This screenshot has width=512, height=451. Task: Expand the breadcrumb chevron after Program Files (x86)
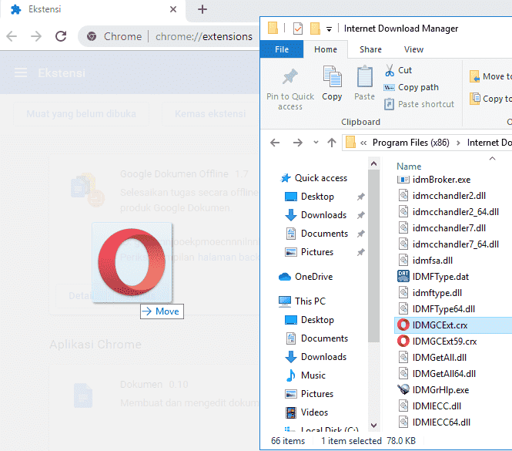458,143
